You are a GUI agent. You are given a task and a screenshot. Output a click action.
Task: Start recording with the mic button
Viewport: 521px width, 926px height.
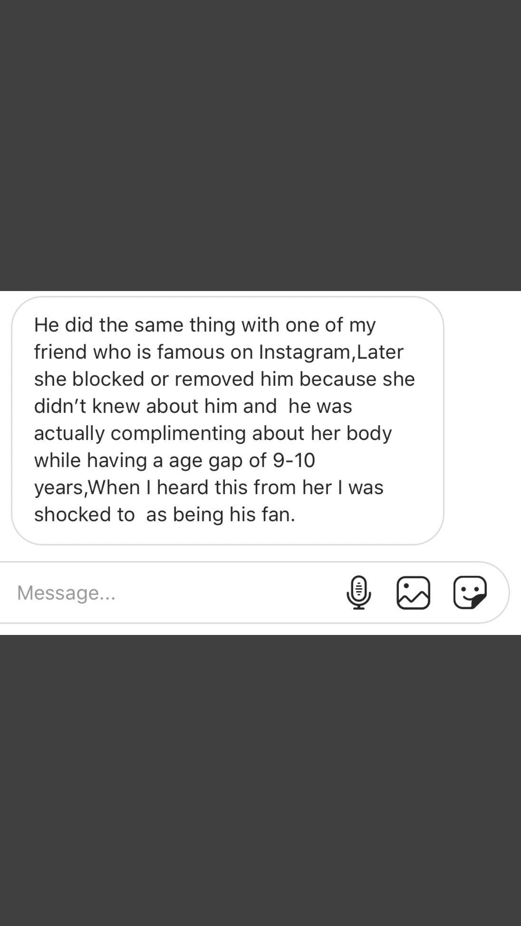(x=359, y=593)
